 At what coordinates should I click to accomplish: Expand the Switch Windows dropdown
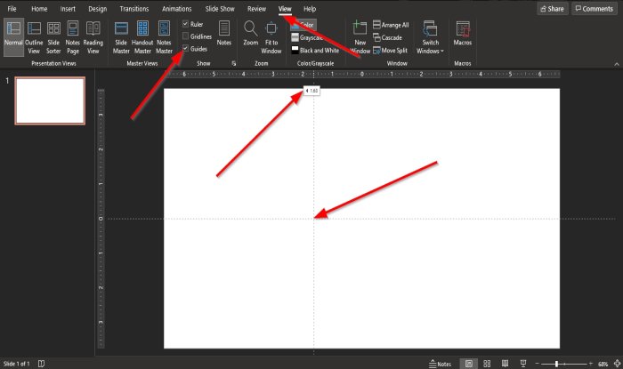point(430,37)
